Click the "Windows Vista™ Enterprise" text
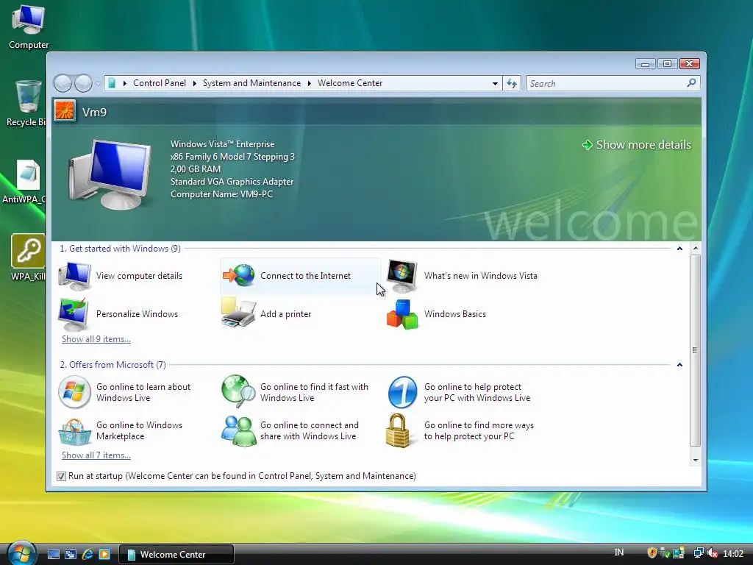 [x=222, y=144]
